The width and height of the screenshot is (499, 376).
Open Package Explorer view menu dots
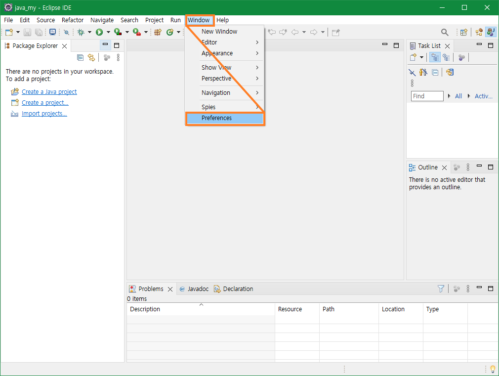(x=118, y=58)
